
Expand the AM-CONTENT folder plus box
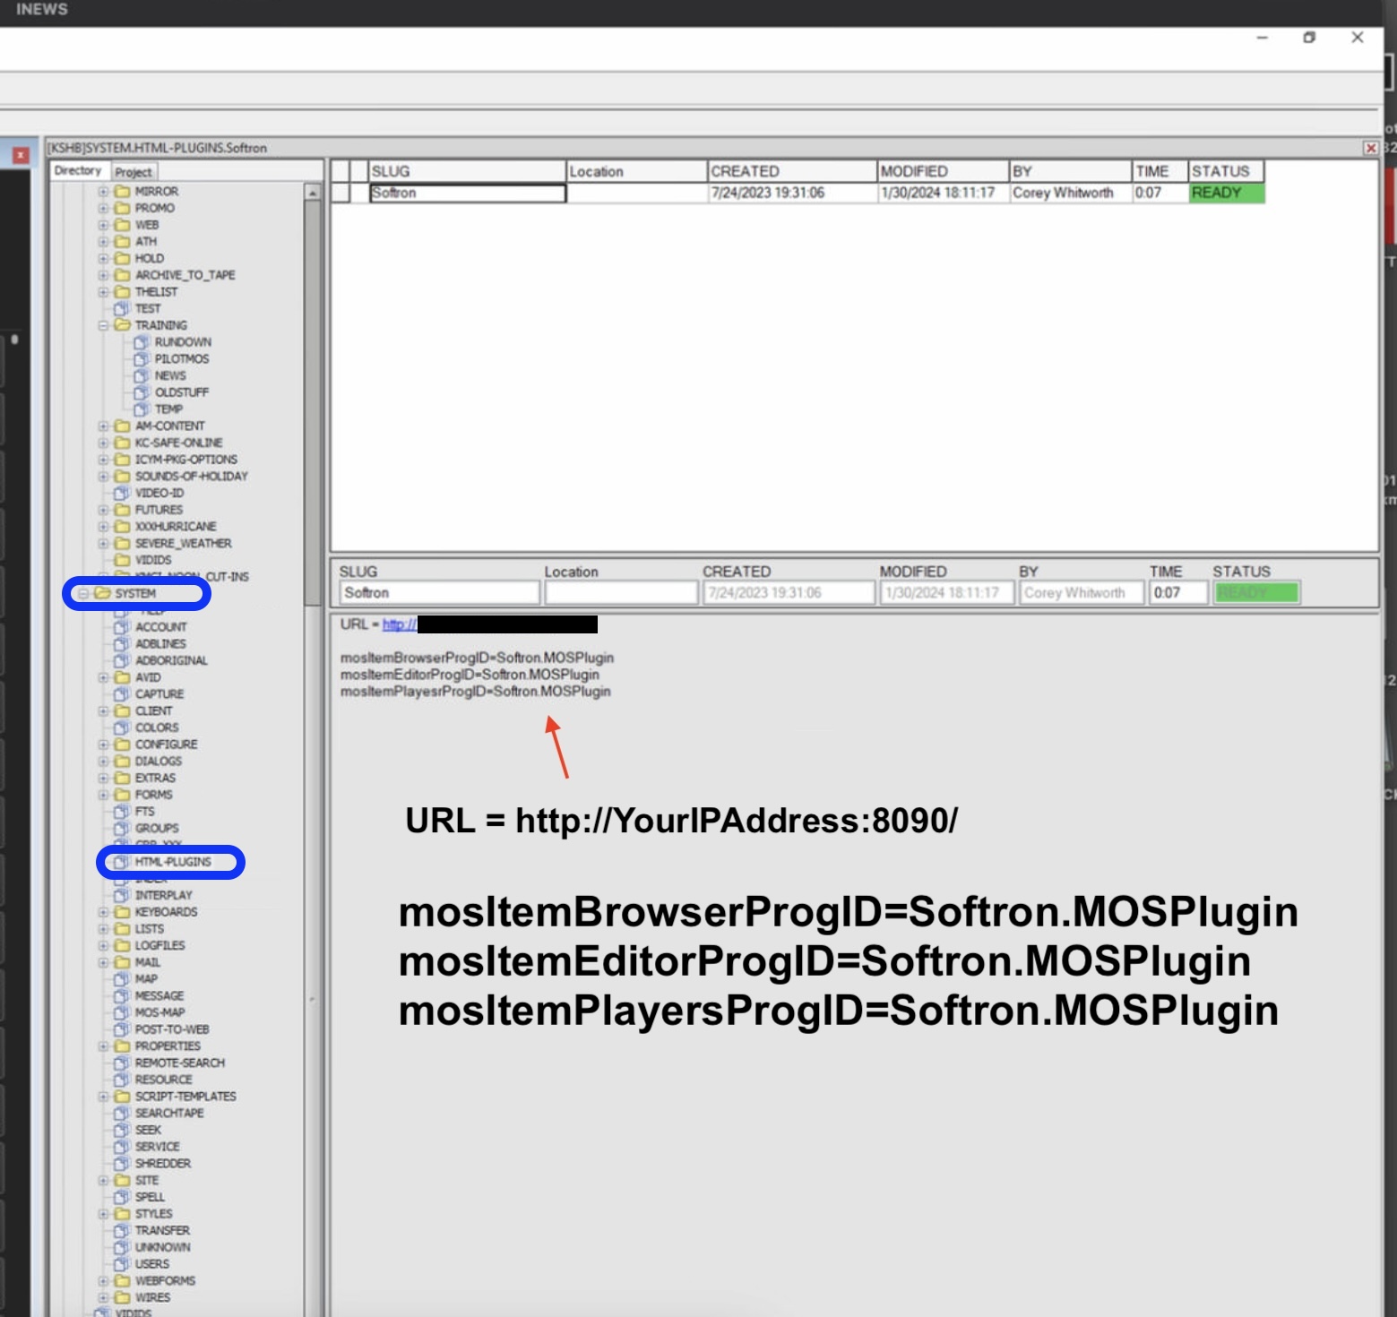[103, 426]
